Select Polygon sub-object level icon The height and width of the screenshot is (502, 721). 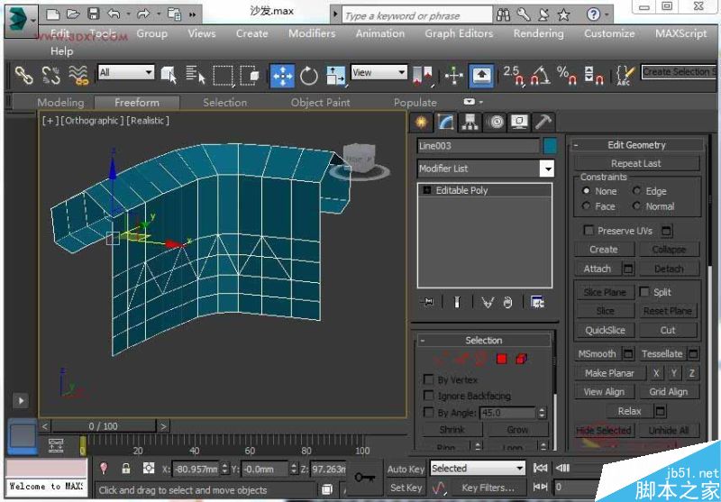[x=502, y=359]
